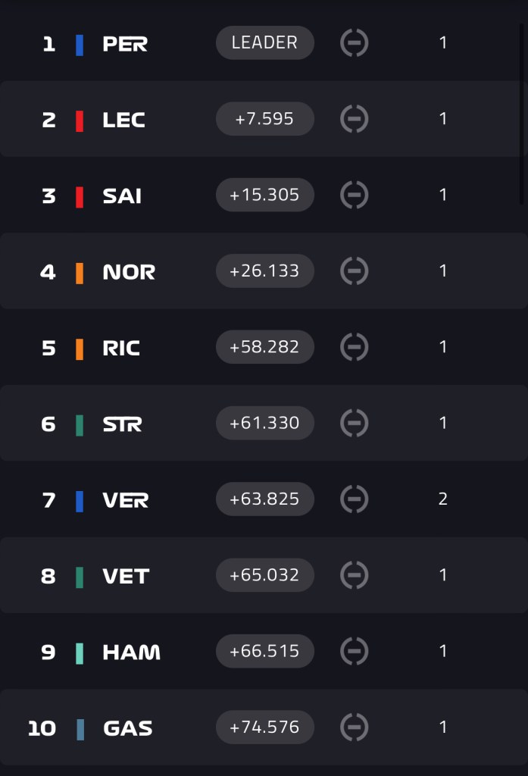The height and width of the screenshot is (776, 528).
Task: Click the tyre icon next to LEC +7.595
Action: coord(355,119)
